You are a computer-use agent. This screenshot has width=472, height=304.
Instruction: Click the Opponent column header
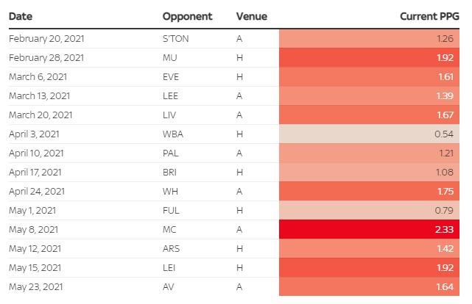187,16
